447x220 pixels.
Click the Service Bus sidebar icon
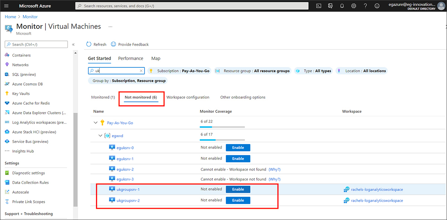(7, 141)
